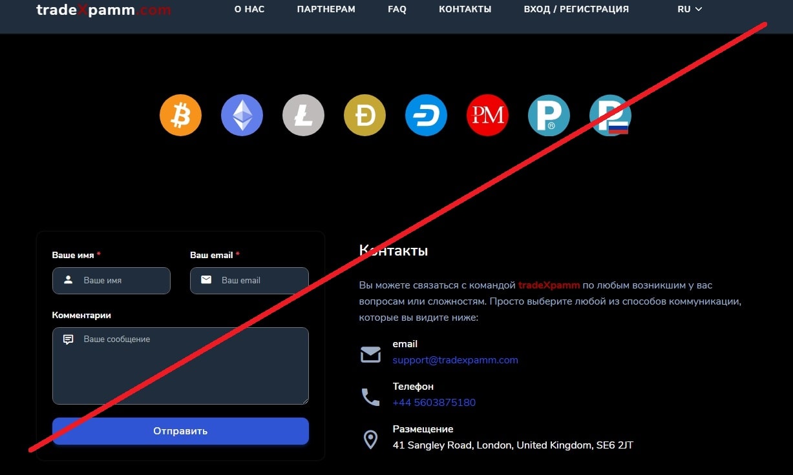This screenshot has height=475, width=793.
Task: Expand the RU language dropdown
Action: (x=690, y=9)
